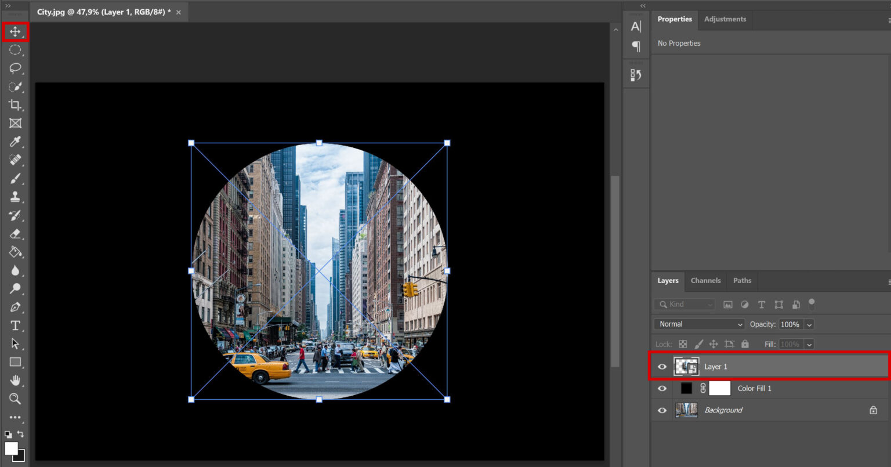891x467 pixels.
Task: Select the Move tool
Action: pyautogui.click(x=16, y=32)
